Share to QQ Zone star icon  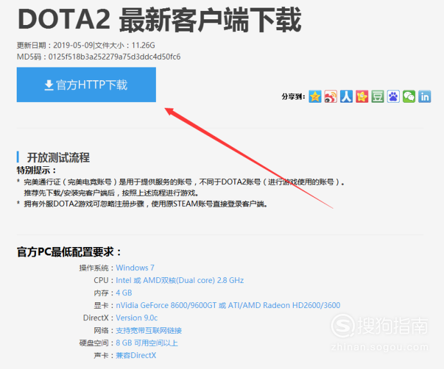coord(315,96)
